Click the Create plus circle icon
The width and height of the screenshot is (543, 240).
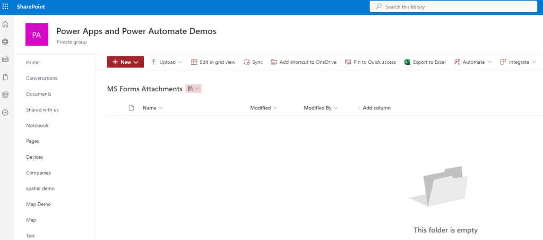click(5, 113)
